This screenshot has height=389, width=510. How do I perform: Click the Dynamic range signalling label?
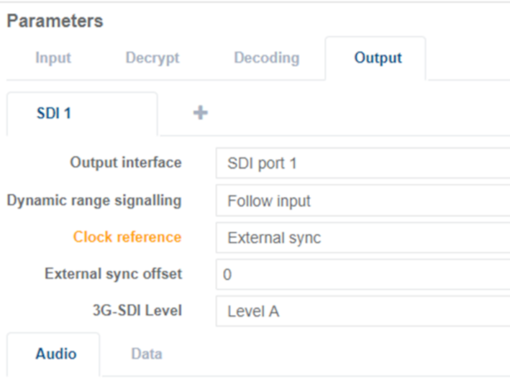click(x=94, y=200)
